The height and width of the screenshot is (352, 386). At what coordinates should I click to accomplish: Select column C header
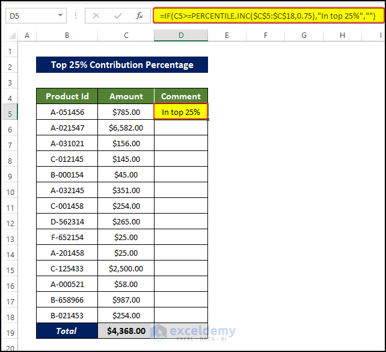pyautogui.click(x=126, y=36)
